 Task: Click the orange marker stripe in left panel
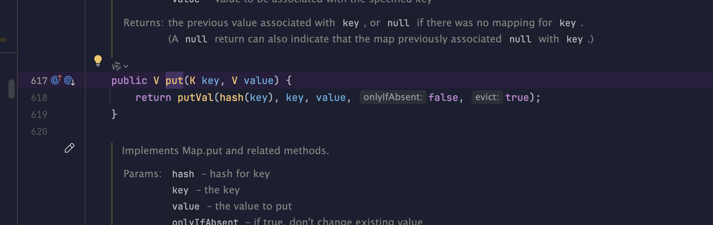tap(3, 39)
